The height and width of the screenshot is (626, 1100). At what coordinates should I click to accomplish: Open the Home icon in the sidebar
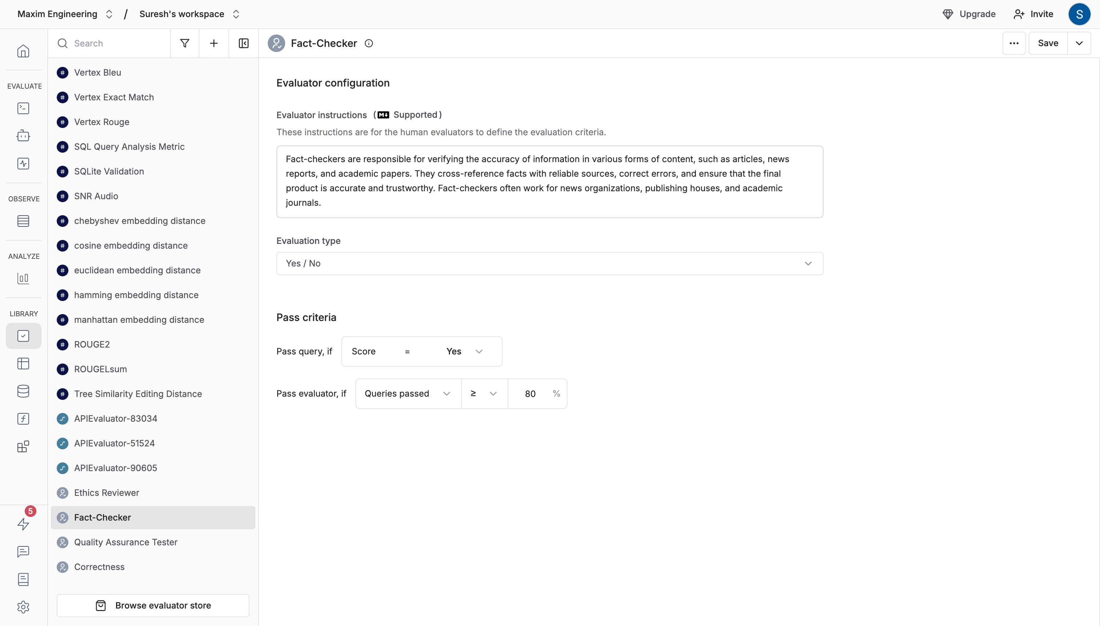23,51
